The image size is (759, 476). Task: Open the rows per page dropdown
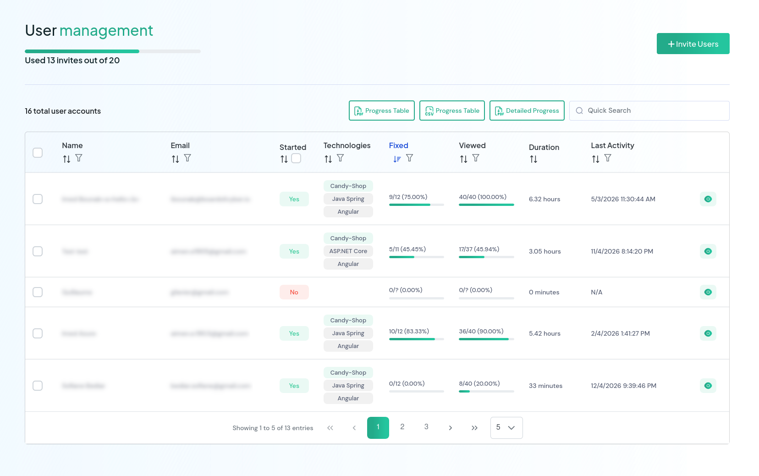point(506,428)
